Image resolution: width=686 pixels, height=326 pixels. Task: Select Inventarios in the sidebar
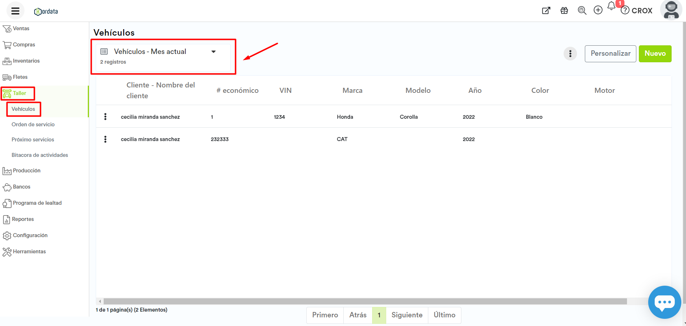click(26, 61)
